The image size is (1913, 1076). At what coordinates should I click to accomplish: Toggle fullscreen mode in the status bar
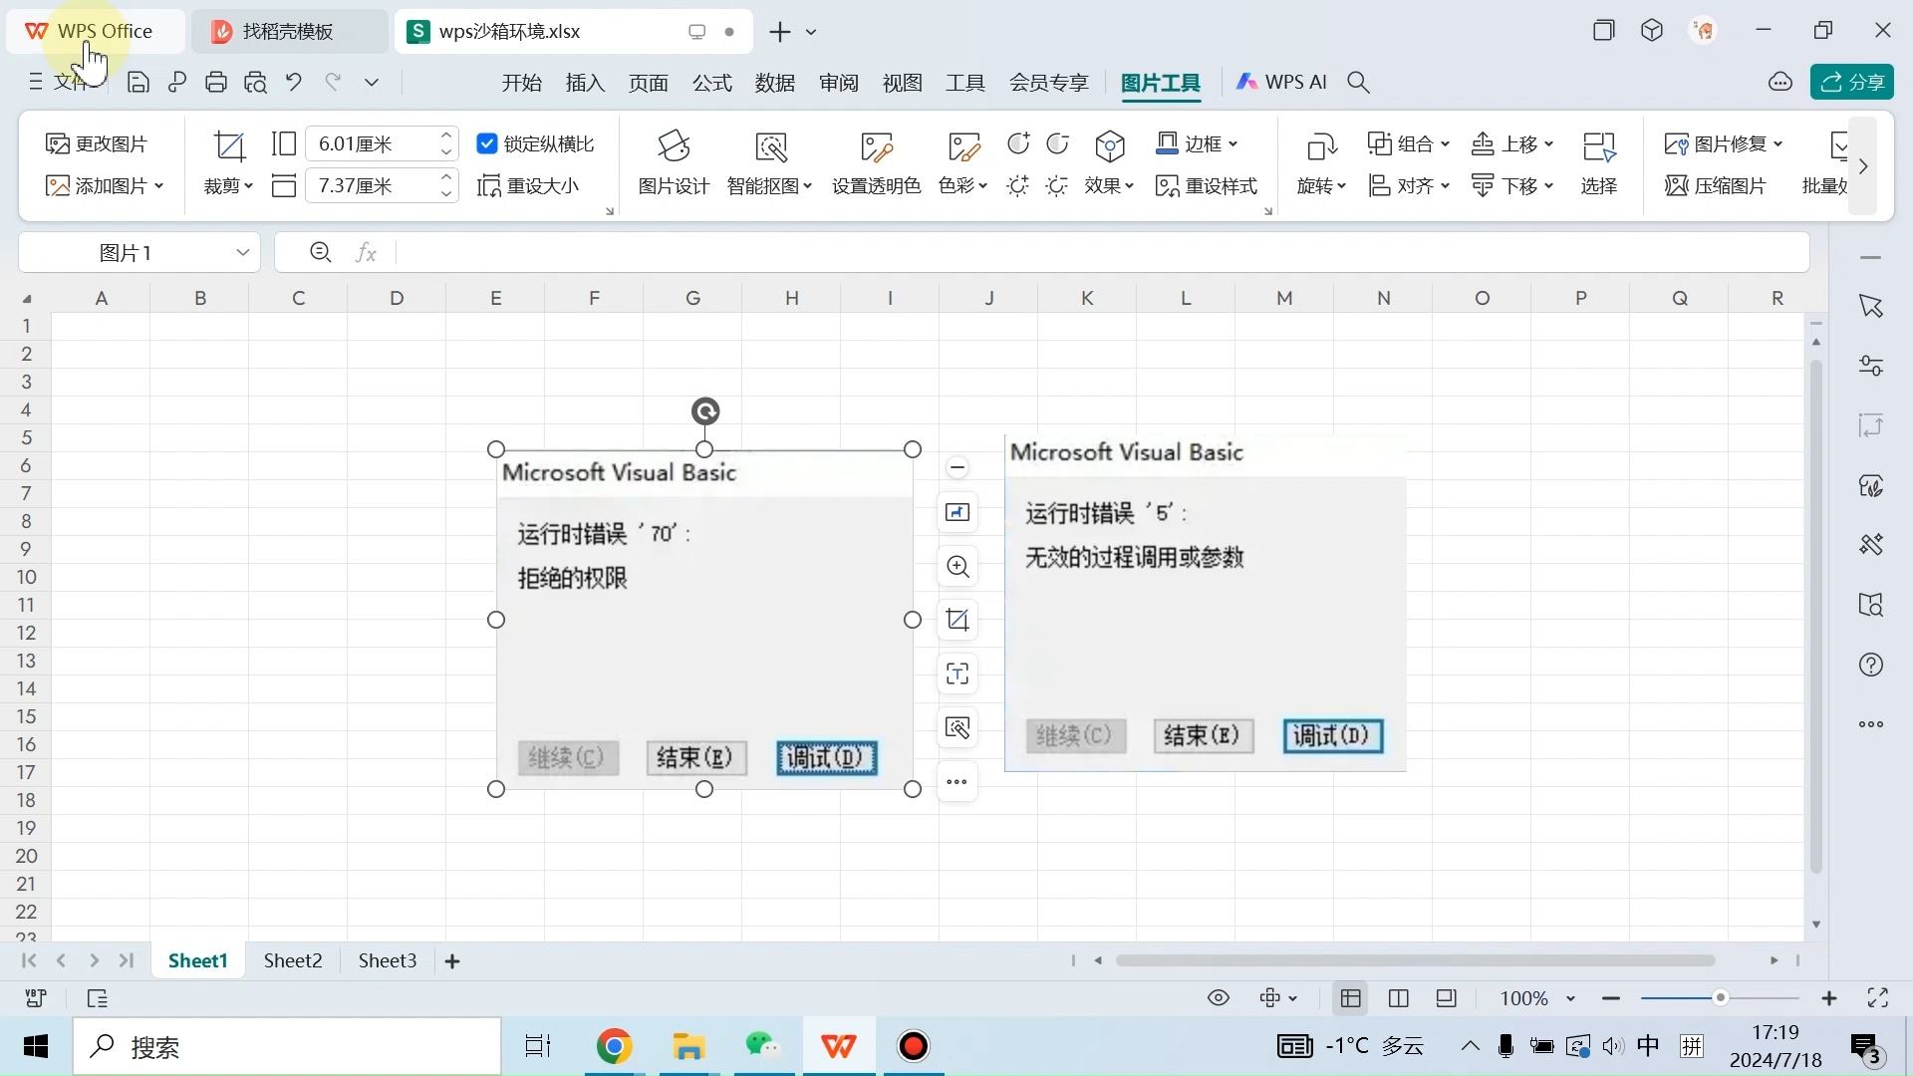pyautogui.click(x=1879, y=998)
